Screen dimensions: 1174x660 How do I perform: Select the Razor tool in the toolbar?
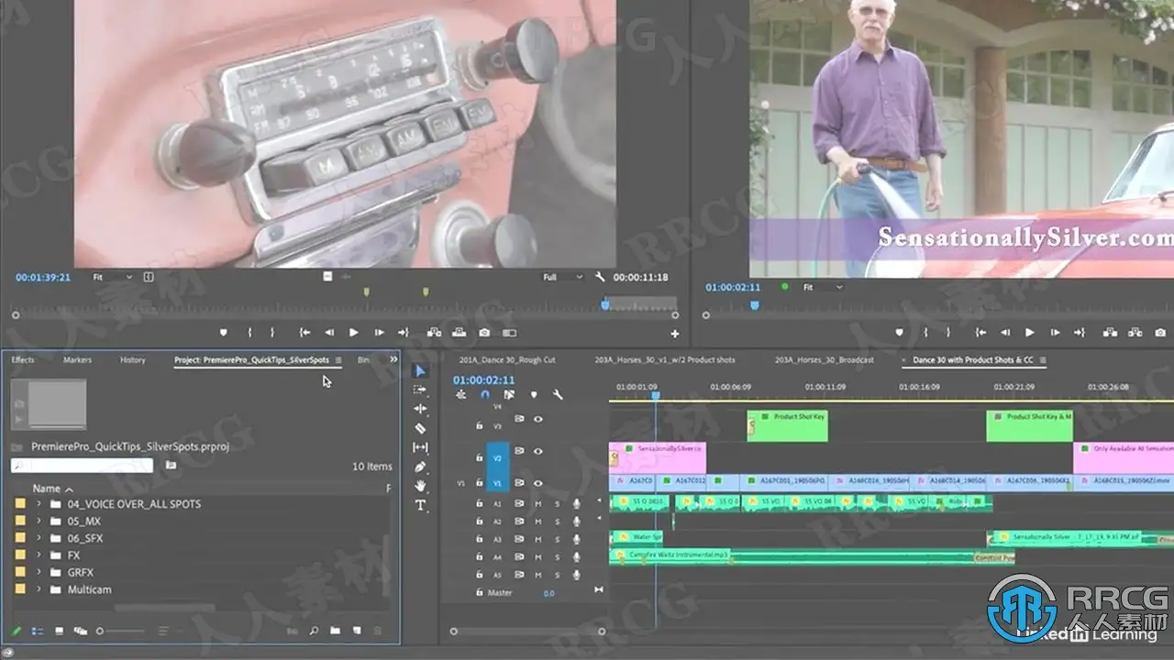point(420,428)
